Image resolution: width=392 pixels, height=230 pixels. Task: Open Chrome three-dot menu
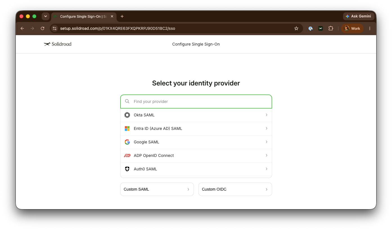[x=370, y=28]
